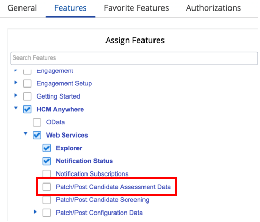Check the Patch/Post Candidate Assessment Data checkbox
Screen dimensions: 260x222
(46, 187)
